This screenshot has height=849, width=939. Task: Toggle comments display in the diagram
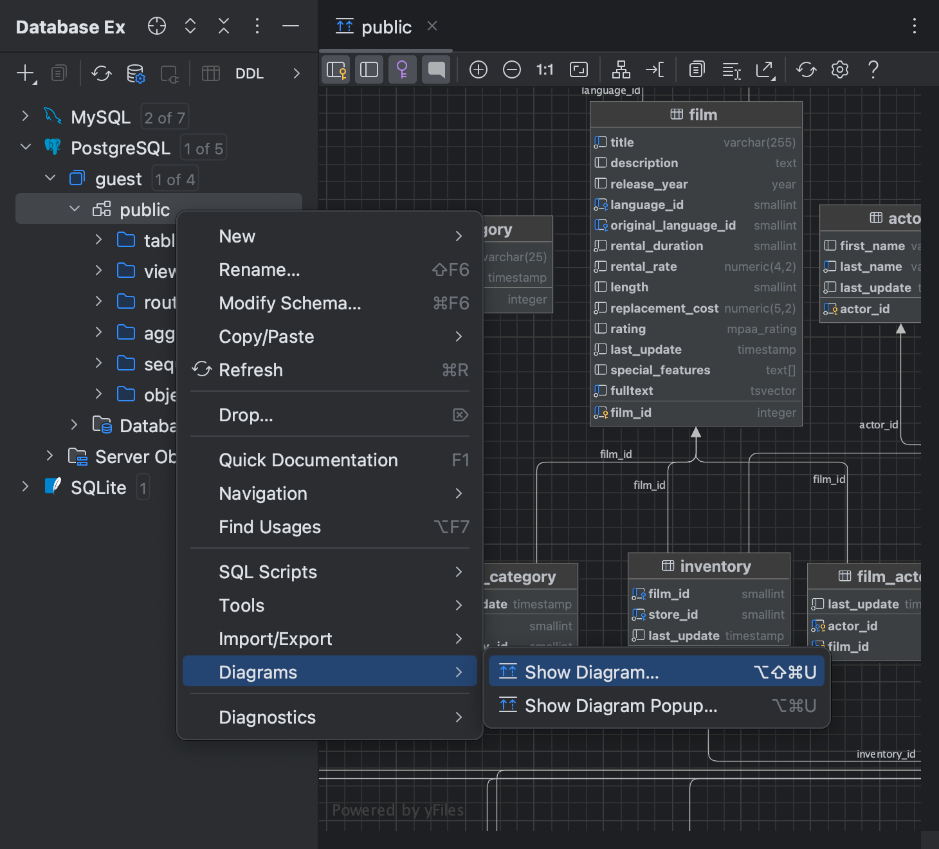coord(435,69)
